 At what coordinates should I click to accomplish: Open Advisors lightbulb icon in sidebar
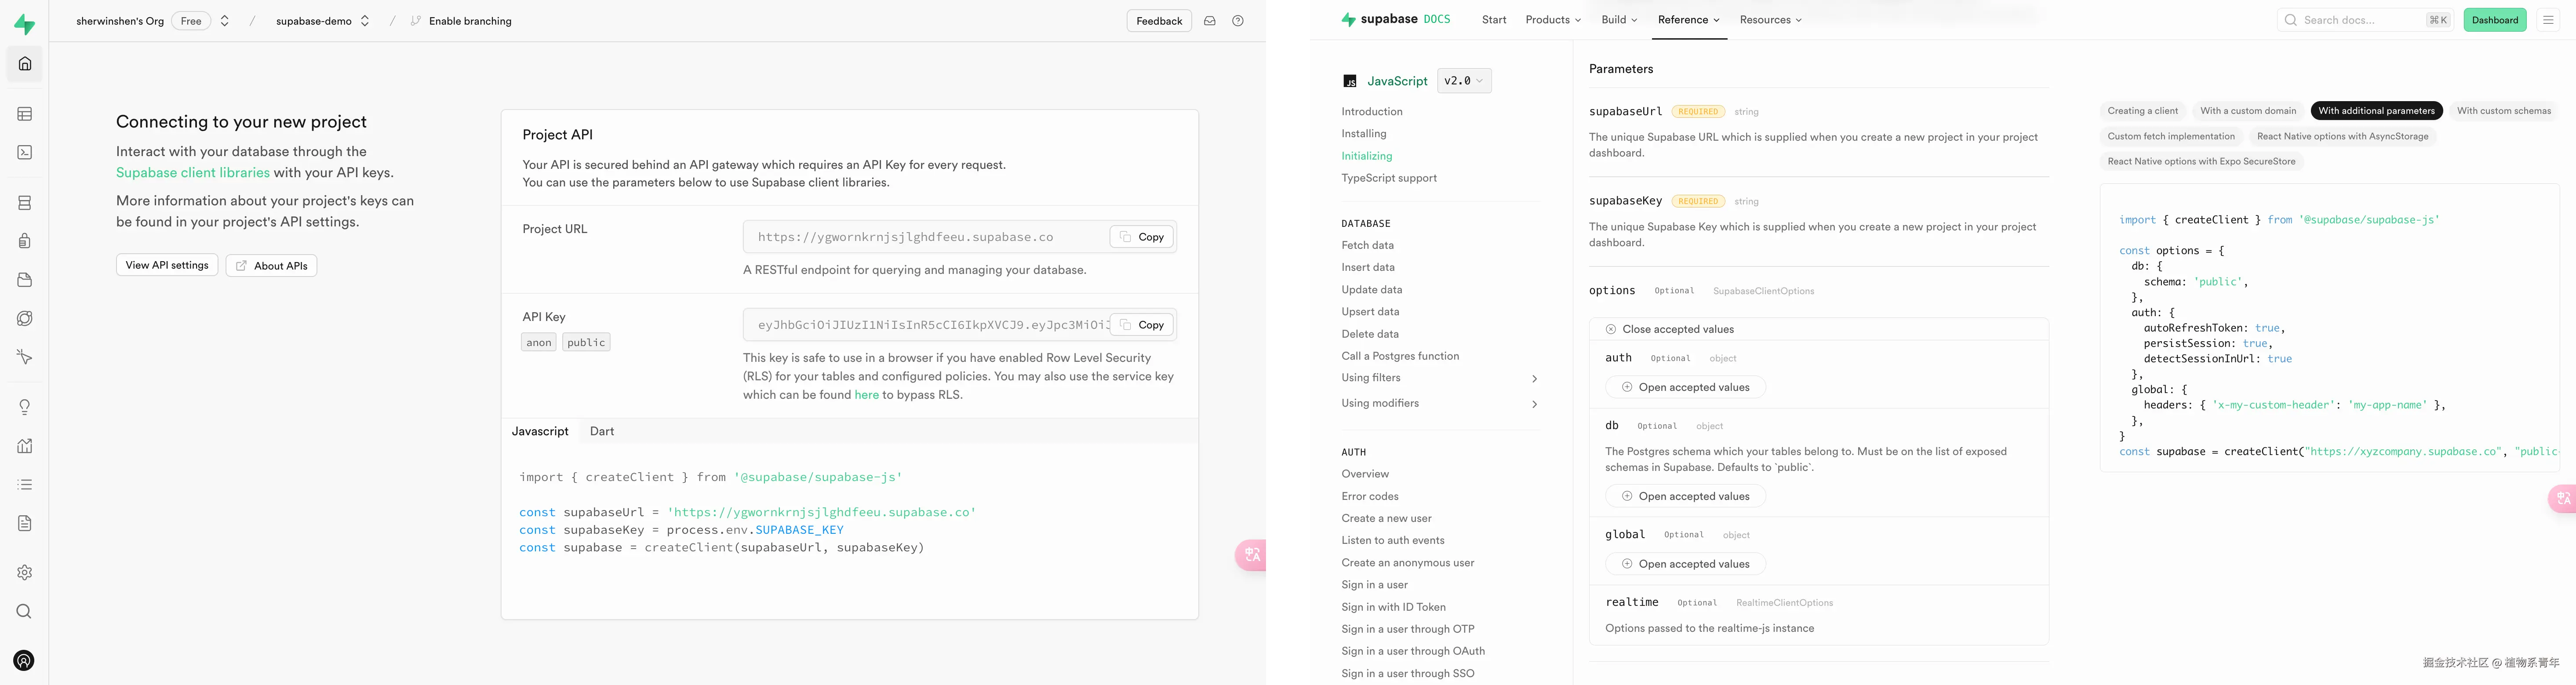pyautogui.click(x=25, y=407)
